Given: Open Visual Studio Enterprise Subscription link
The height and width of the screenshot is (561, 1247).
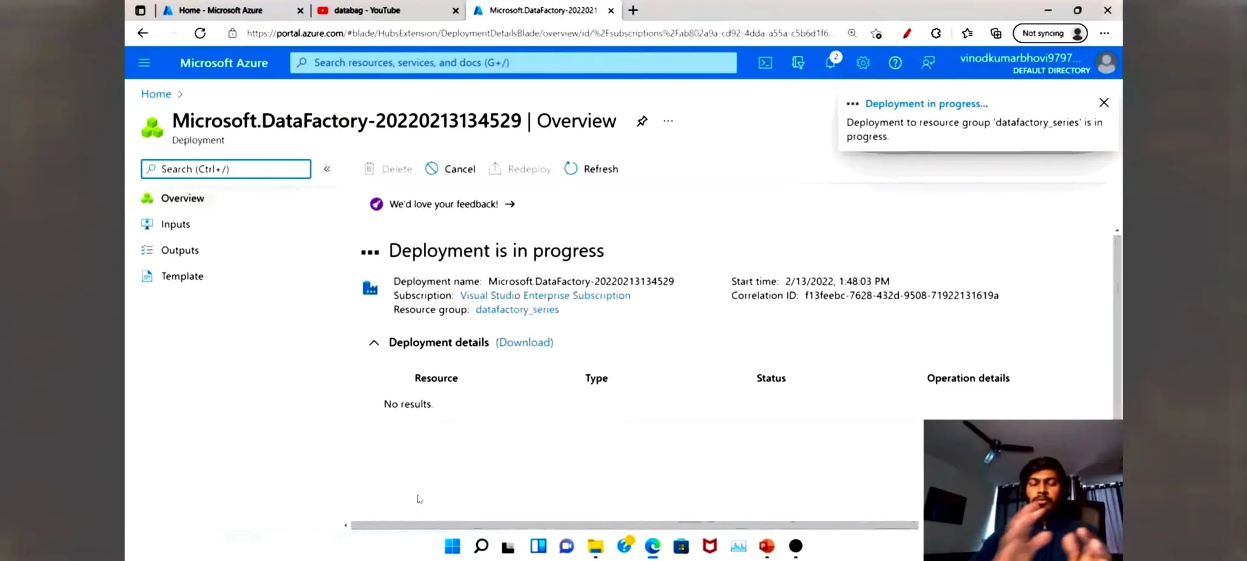Looking at the screenshot, I should point(545,295).
